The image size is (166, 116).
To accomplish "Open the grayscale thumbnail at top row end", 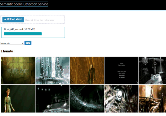I will (x=152, y=70).
